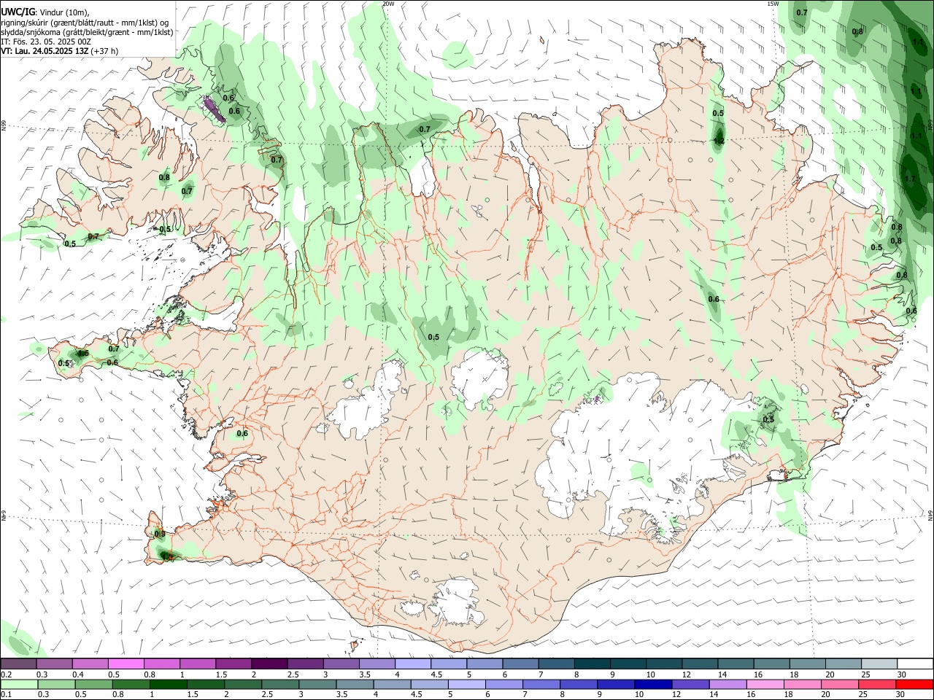Pick the dark navy blue swatch at 10 on lower legend
934x700 pixels.
point(652,684)
